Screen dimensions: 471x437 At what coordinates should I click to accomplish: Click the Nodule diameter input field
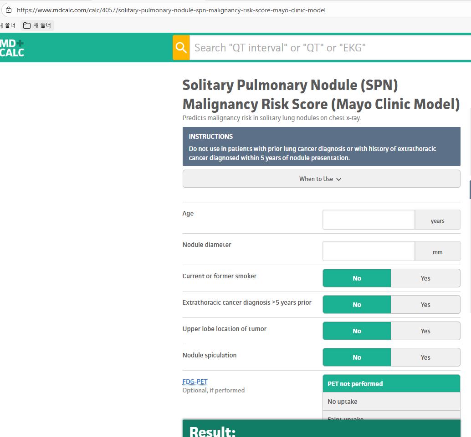pos(369,251)
